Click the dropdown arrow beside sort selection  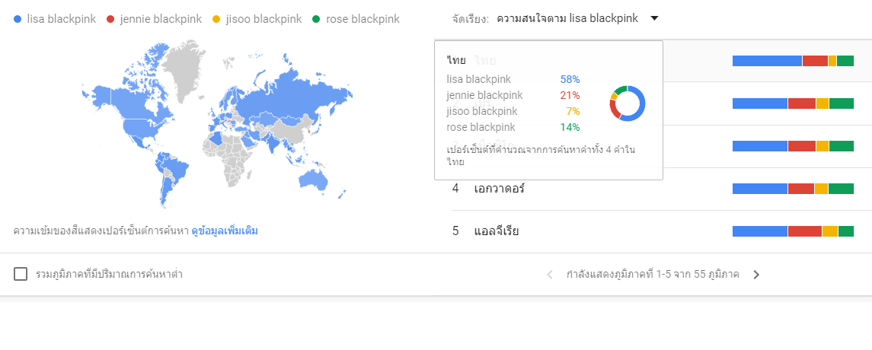[x=654, y=18]
